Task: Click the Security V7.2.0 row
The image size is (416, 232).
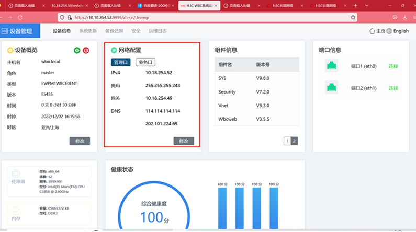Action: (x=257, y=91)
